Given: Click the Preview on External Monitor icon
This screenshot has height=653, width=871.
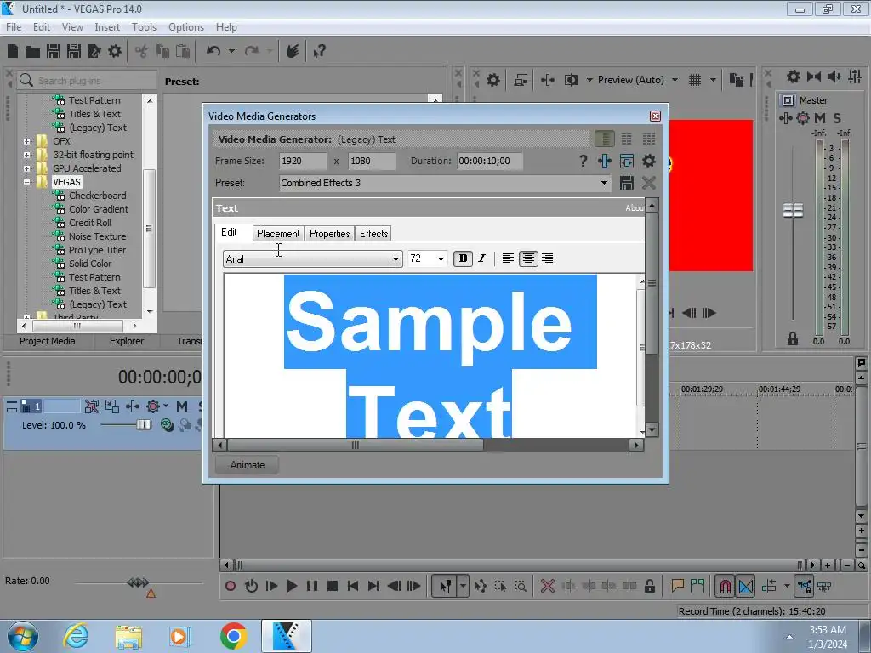Looking at the screenshot, I should pyautogui.click(x=521, y=80).
